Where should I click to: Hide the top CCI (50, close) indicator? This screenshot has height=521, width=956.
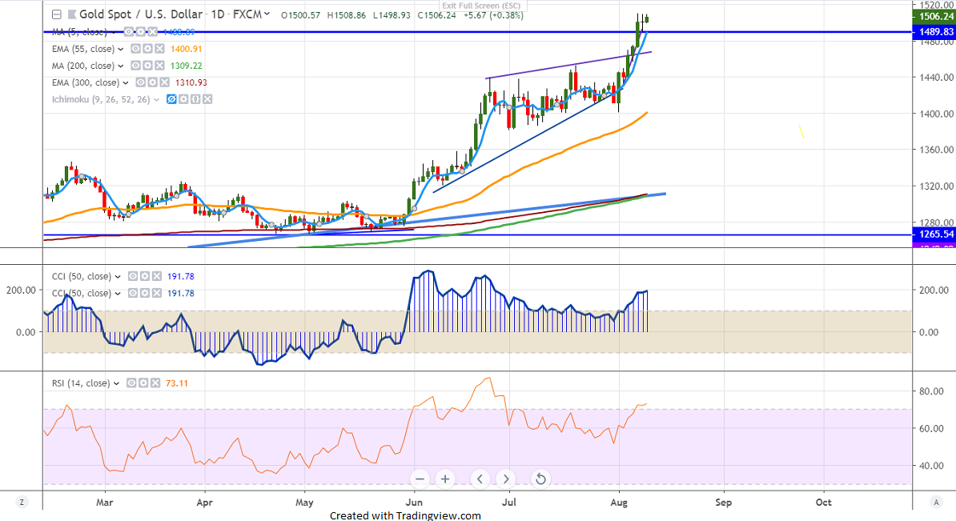point(133,276)
